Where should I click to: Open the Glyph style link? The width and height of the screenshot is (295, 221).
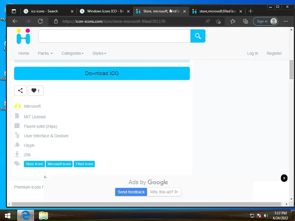[29, 145]
